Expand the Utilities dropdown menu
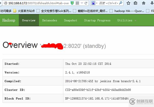The width and height of the screenshot is (154, 107). tap(127, 20)
